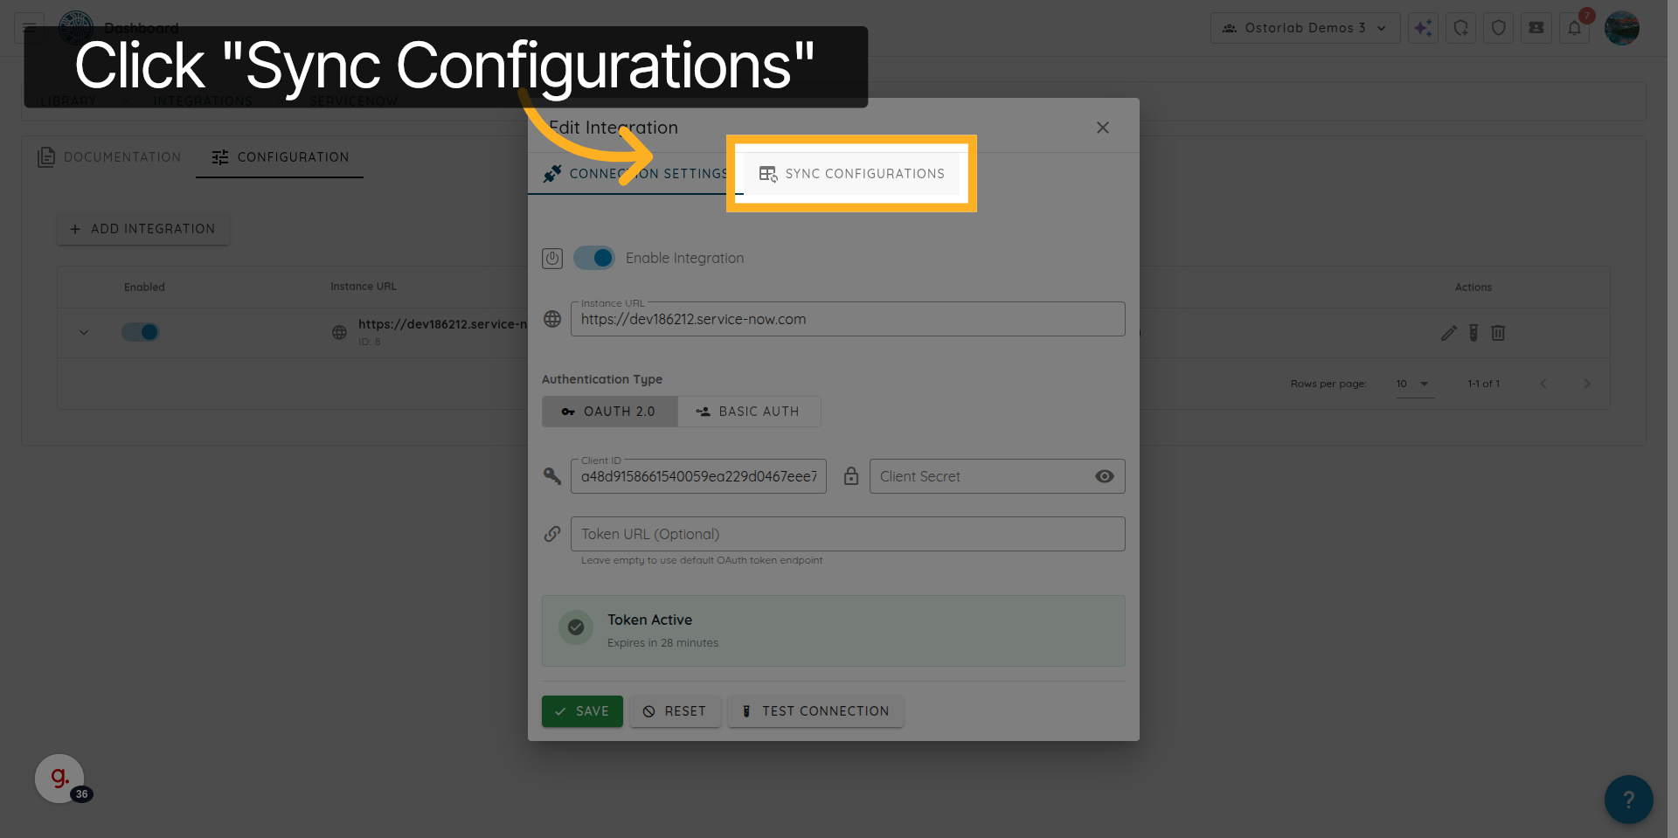The width and height of the screenshot is (1678, 838).
Task: Click the test tube icon in Actions column
Action: [1473, 333]
